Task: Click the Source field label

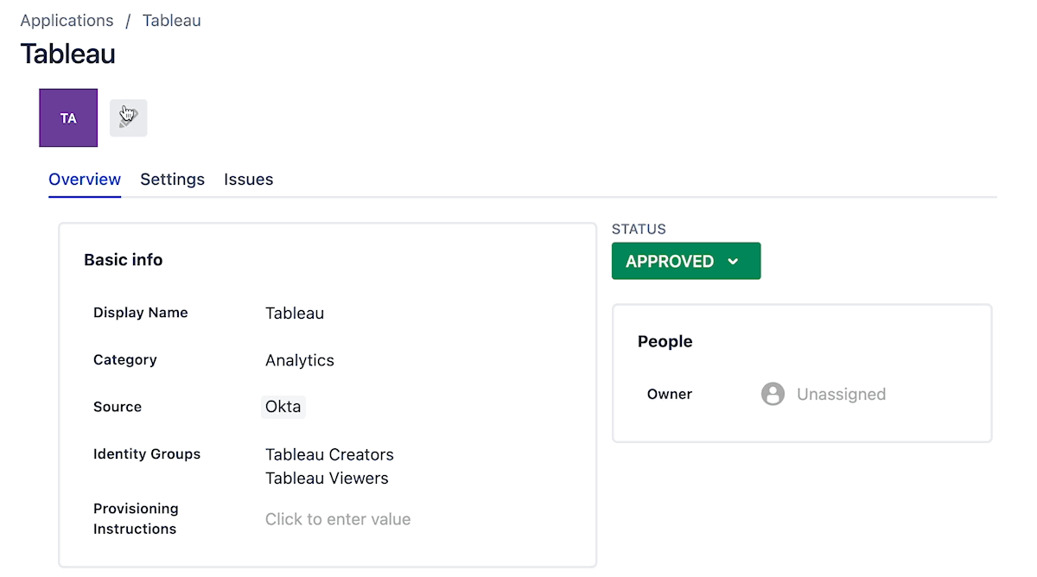Action: [118, 407]
